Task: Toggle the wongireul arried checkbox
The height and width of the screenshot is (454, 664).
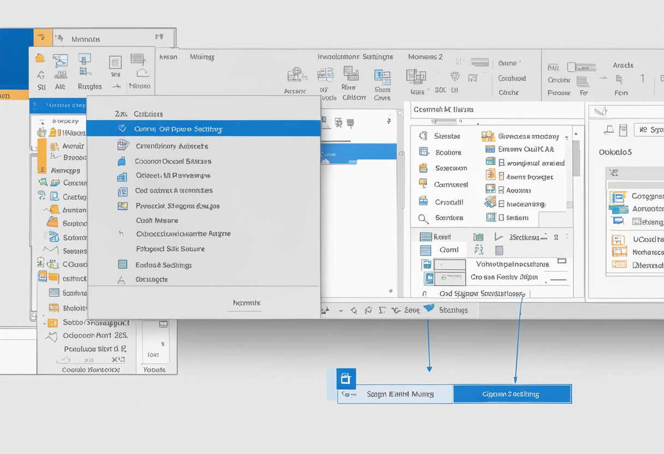Action: point(501,163)
